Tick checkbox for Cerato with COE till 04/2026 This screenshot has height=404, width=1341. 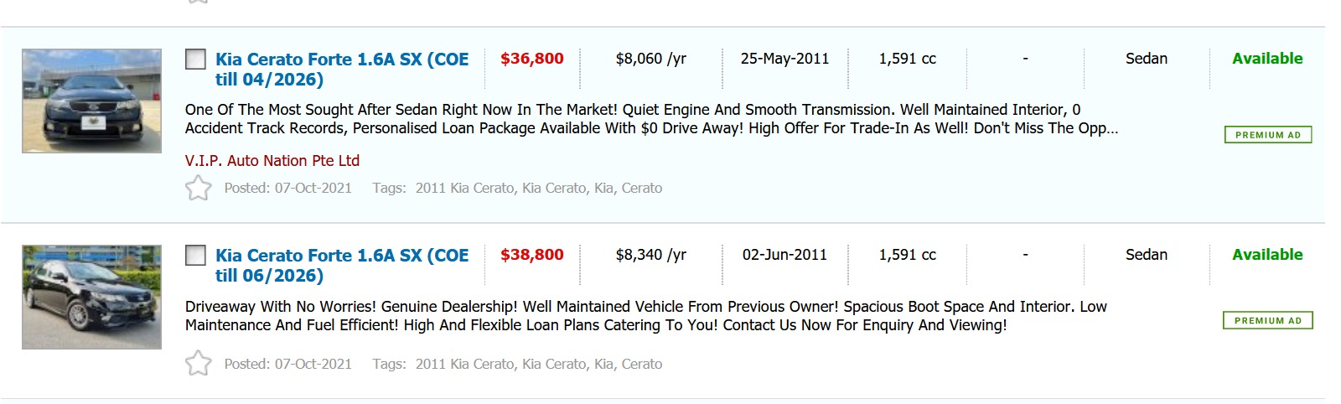[x=195, y=60]
